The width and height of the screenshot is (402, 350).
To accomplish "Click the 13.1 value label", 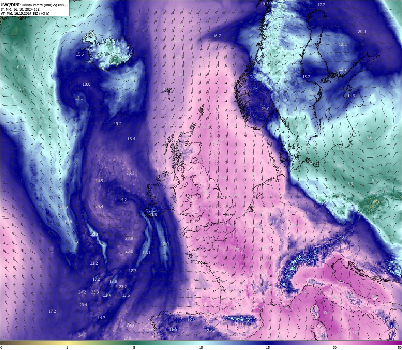I will point(79,98).
